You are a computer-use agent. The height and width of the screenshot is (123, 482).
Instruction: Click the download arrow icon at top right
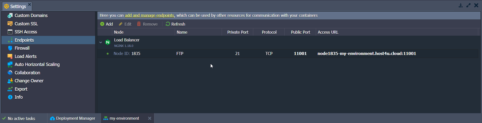[x=461, y=5]
